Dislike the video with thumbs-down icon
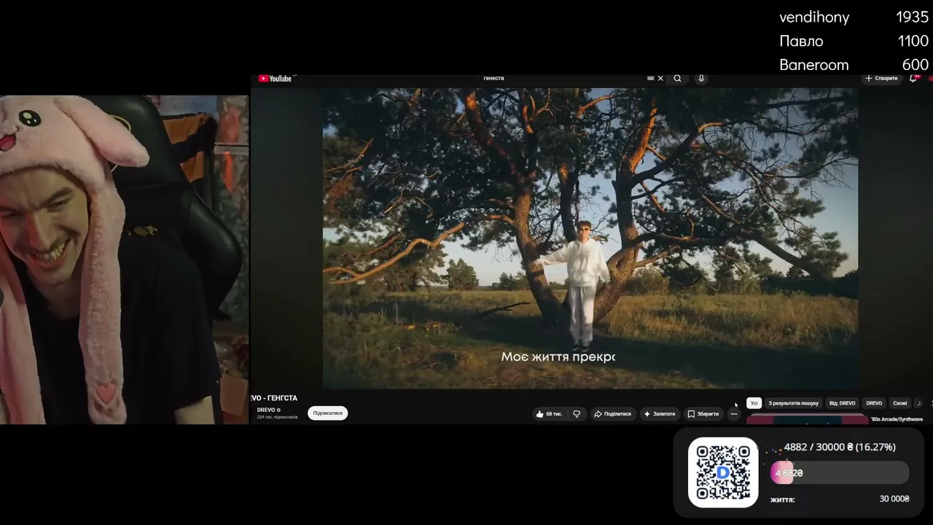 pyautogui.click(x=577, y=414)
